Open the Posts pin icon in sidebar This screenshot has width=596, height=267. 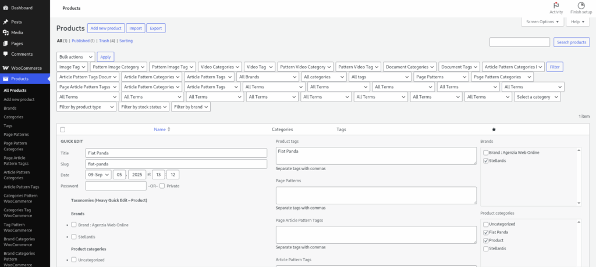[6, 22]
